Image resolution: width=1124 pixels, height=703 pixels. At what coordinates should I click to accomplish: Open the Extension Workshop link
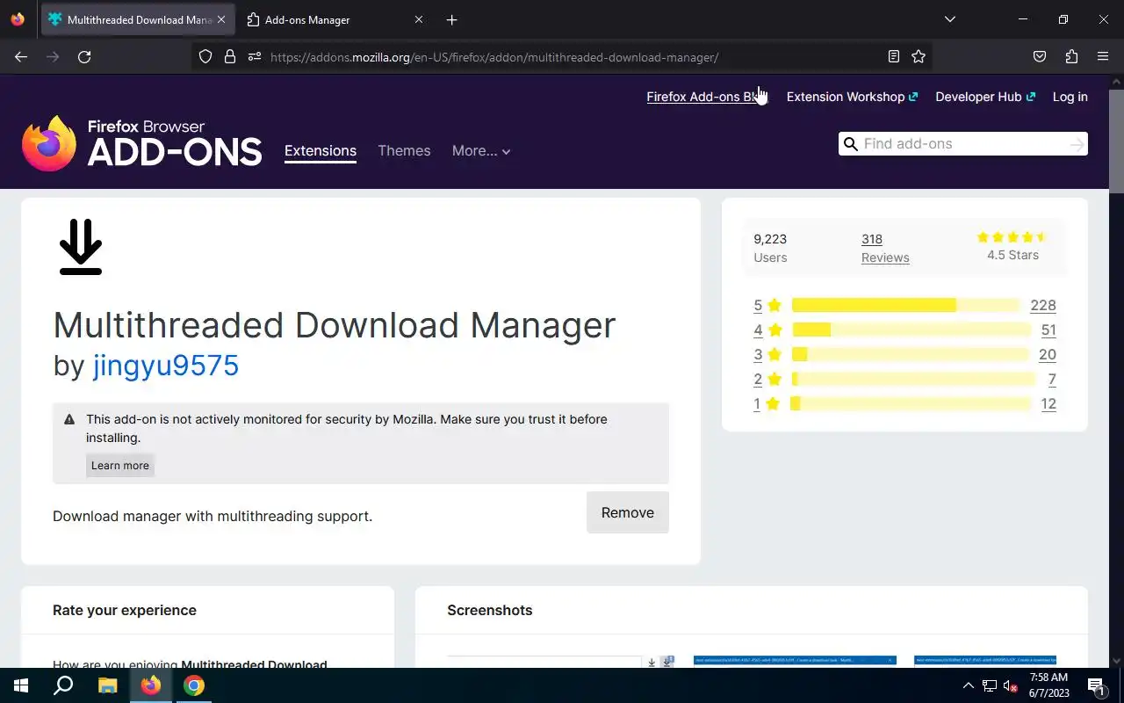[x=852, y=97]
